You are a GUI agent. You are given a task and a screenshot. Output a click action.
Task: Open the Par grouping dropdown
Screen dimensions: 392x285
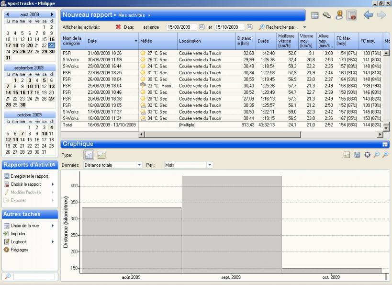[209, 165]
